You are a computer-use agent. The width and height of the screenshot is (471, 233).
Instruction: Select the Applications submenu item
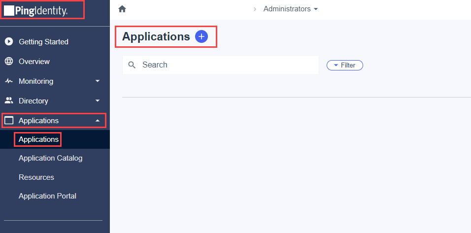tap(38, 139)
